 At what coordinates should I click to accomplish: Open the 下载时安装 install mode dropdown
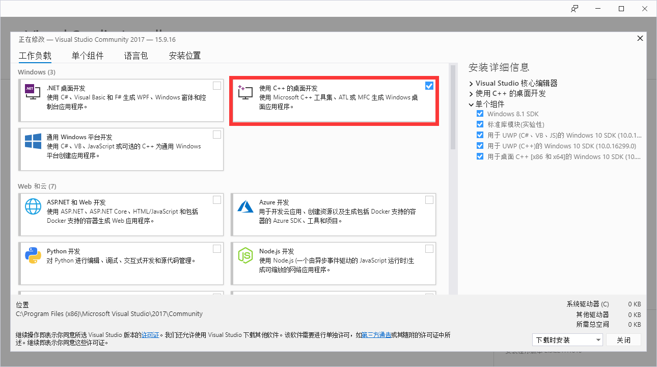[567, 340]
